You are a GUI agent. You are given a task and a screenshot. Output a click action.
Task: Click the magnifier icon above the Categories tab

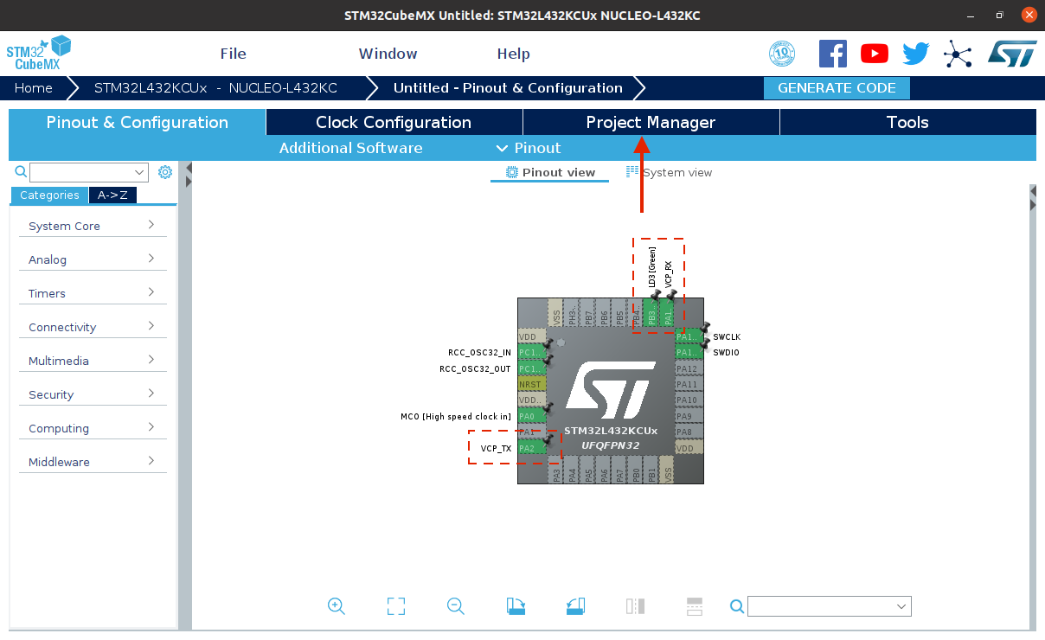pyautogui.click(x=21, y=172)
